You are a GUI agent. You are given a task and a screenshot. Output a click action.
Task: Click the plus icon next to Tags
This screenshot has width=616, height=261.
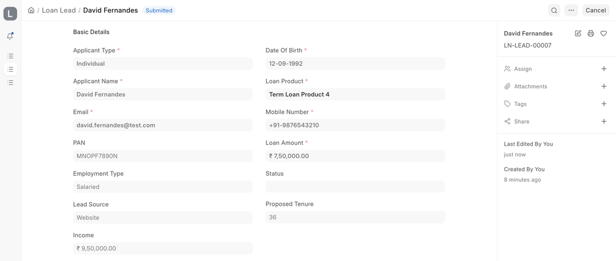(x=604, y=103)
